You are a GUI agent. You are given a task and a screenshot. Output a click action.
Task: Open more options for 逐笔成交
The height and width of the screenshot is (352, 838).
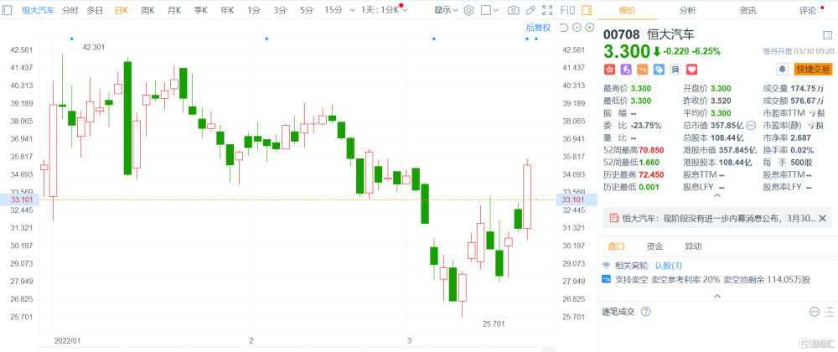(x=815, y=312)
